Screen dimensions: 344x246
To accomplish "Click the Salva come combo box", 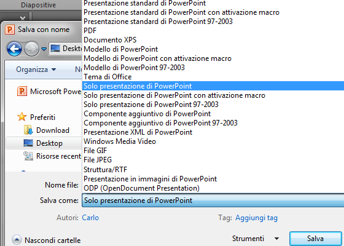I will (213, 200).
